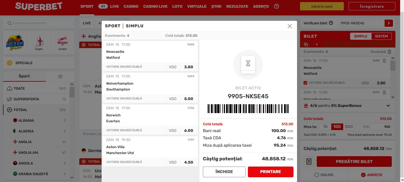Click the Intră în cont button
The height and width of the screenshot is (182, 404).
(x=322, y=7)
